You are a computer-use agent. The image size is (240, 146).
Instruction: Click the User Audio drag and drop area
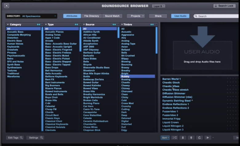(202, 55)
